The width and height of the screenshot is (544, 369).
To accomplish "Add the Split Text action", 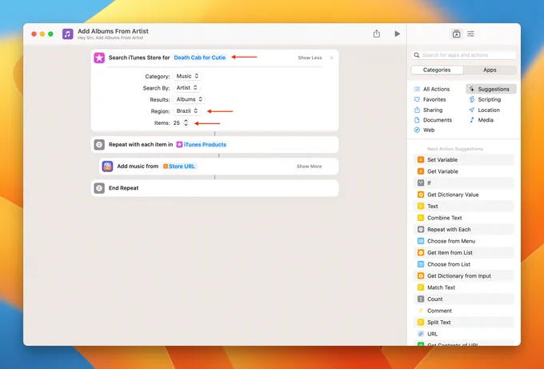I will 464,323.
